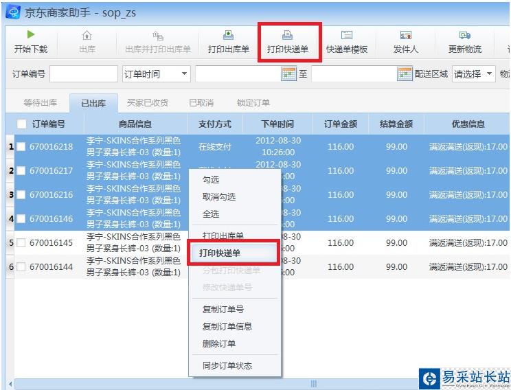Click the scrollbar left arrow

pyautogui.click(x=10, y=384)
